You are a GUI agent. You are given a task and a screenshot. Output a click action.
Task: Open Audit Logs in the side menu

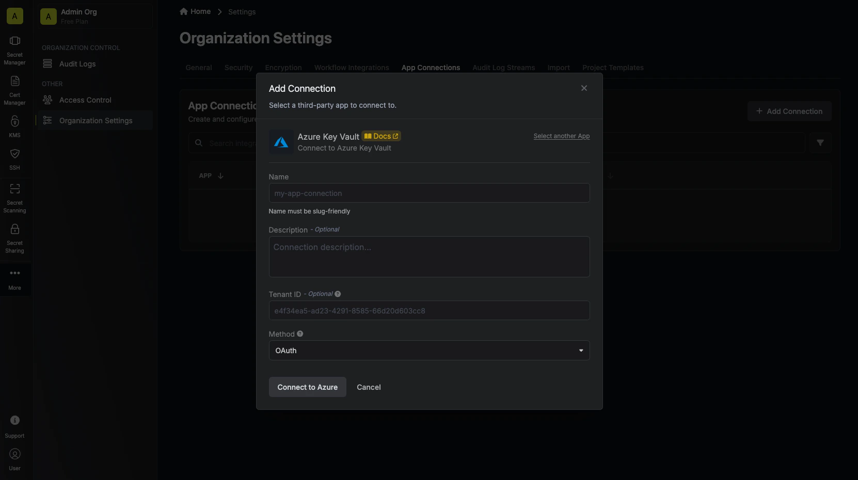[x=95, y=64]
